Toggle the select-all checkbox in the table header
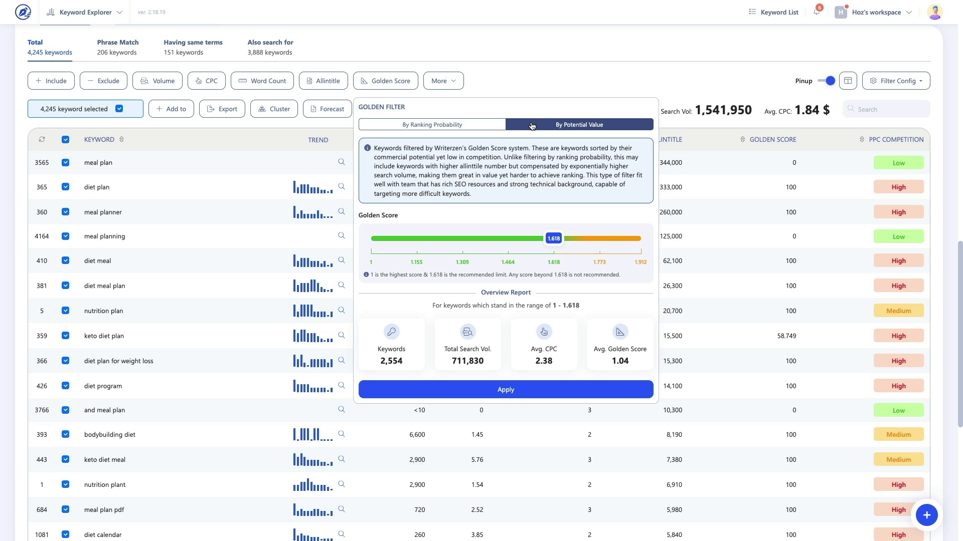The image size is (963, 541). pos(66,140)
